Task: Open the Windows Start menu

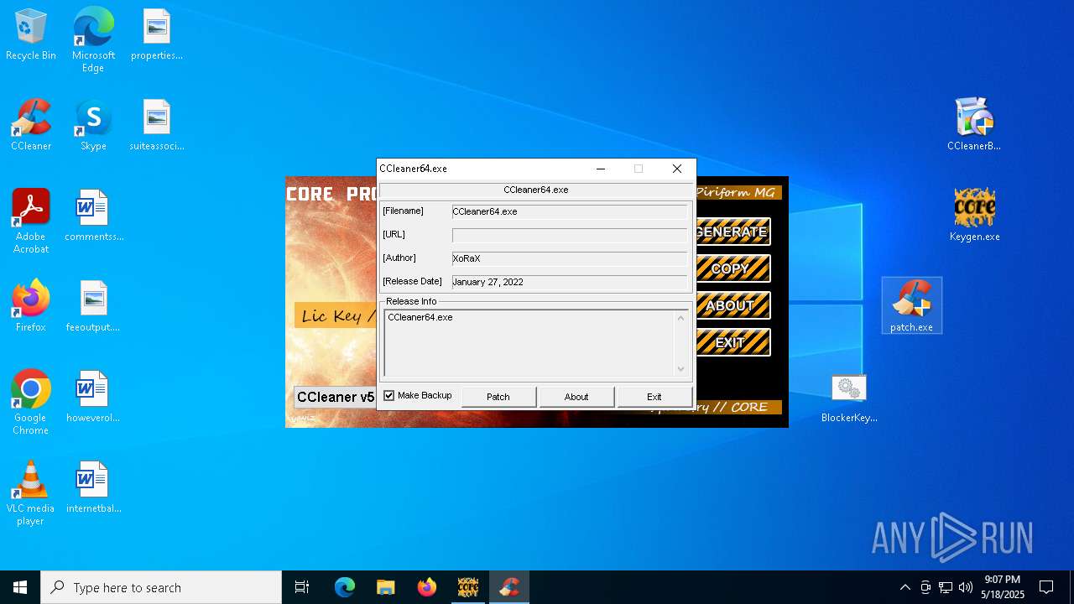Action: click(x=20, y=587)
